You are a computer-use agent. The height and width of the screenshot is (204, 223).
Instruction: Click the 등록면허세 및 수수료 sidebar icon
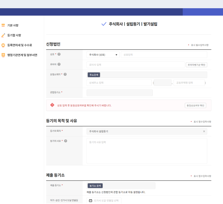point(3,45)
